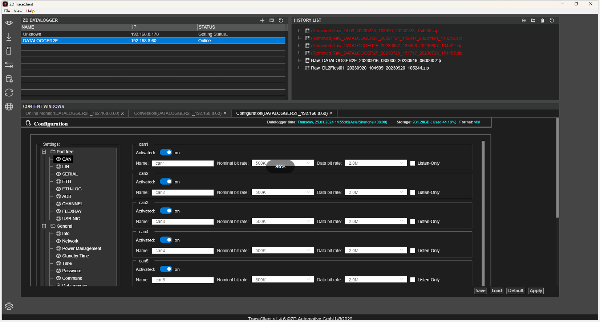600x322 pixels.
Task: Open settings gear at bottom left
Action: point(9,306)
